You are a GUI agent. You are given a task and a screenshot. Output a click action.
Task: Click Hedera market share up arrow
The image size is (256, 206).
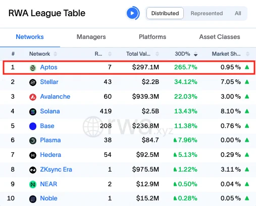tap(247, 155)
